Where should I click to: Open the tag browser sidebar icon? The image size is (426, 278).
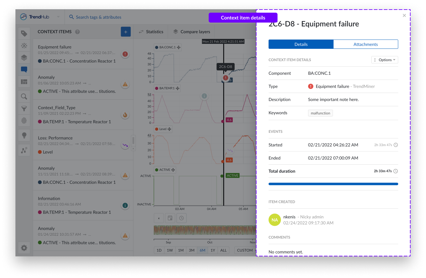click(x=24, y=33)
